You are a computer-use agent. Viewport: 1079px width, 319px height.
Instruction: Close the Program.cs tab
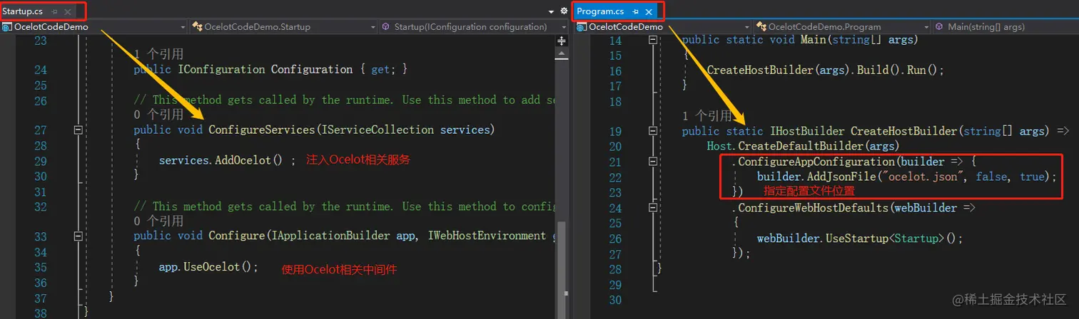point(649,12)
